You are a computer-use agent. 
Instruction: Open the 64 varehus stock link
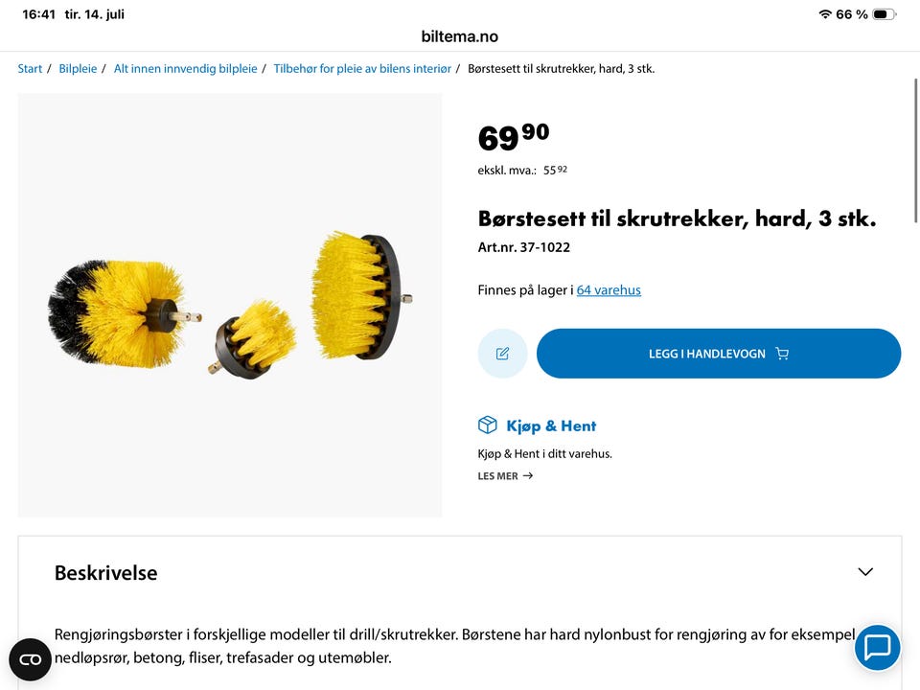tap(609, 289)
